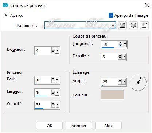Expand the Aperçu preview section

(x=6, y=15)
